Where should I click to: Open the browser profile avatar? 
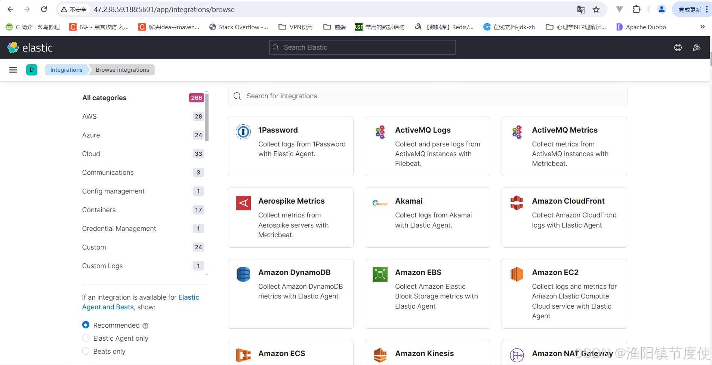tap(662, 9)
